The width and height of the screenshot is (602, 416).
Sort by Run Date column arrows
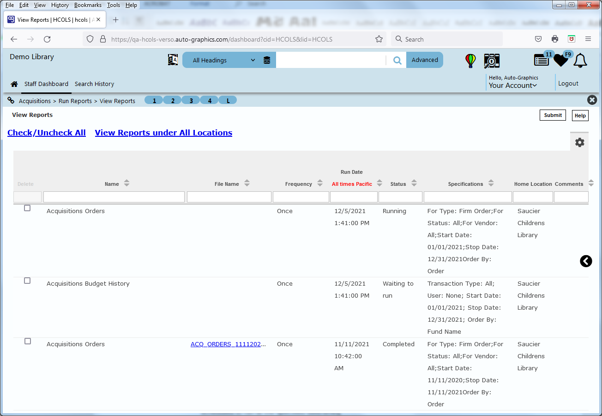[x=379, y=183]
